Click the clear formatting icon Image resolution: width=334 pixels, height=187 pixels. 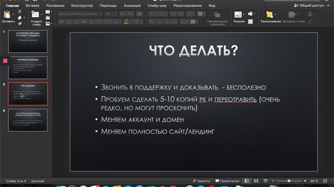139,14
